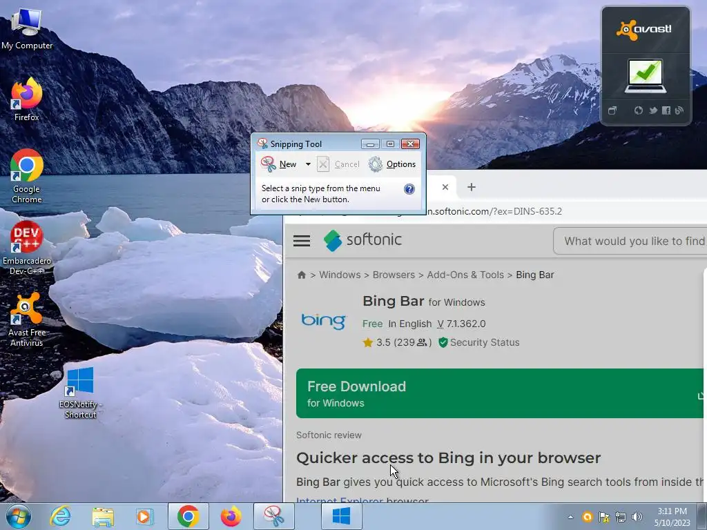Open the media player taskbar icon
Viewport: 707px width, 530px height.
pyautogui.click(x=145, y=516)
